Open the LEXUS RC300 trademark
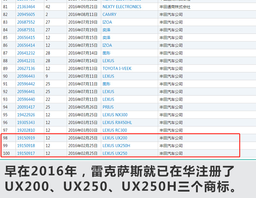Screen dimensions: 256x198 click(115, 130)
